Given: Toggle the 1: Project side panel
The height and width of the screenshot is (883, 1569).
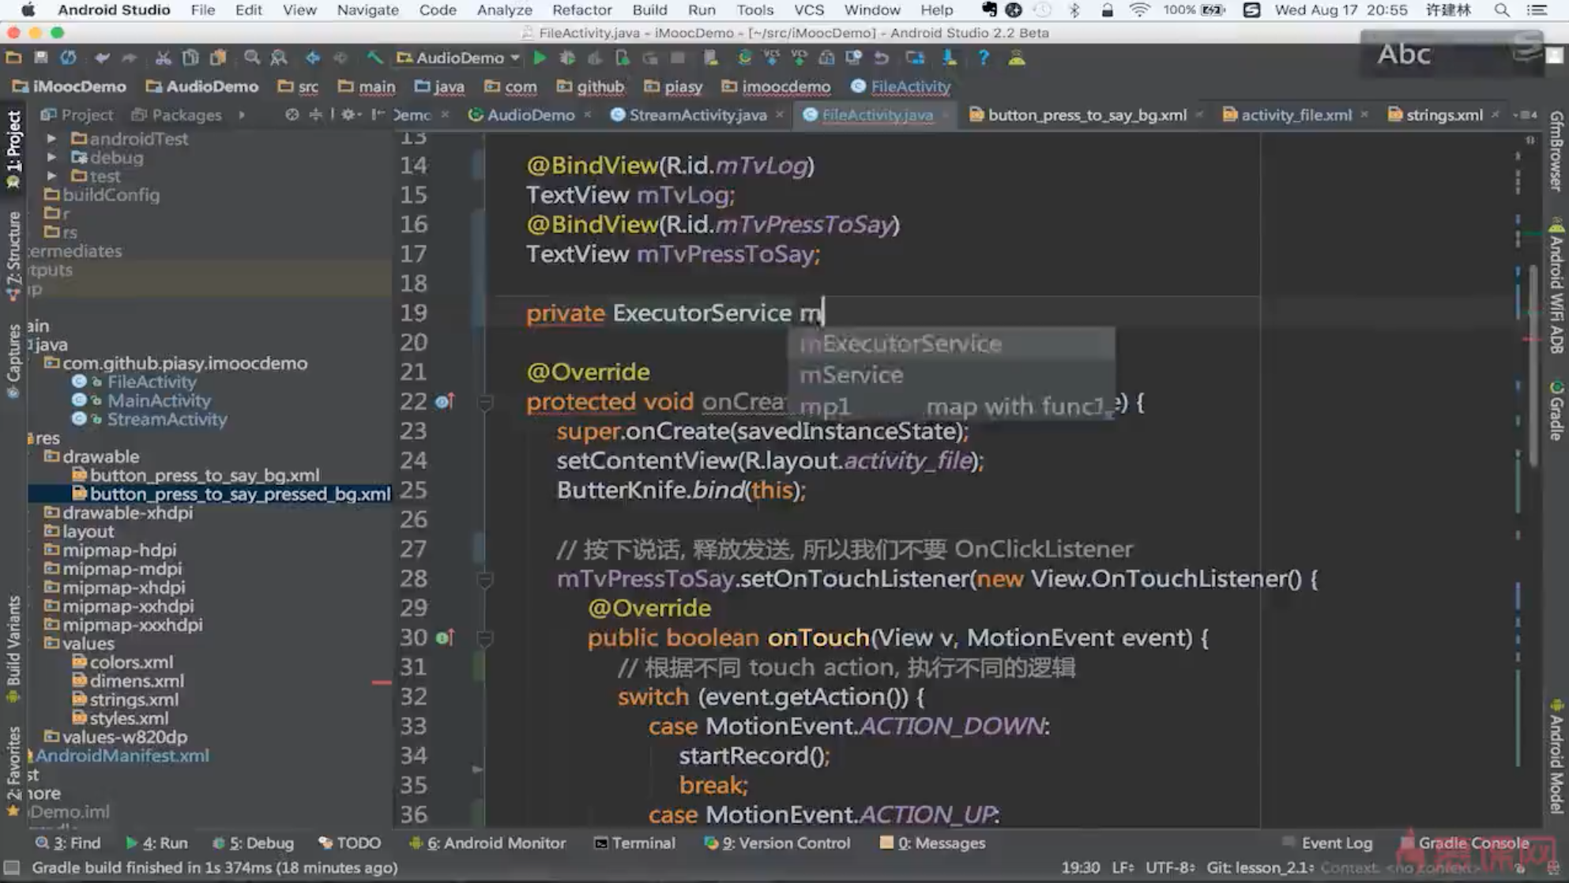Looking at the screenshot, I should pos(13,148).
